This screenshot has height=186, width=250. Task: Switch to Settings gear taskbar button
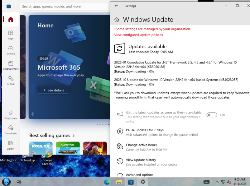(143, 182)
